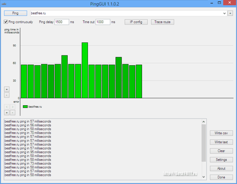Viewport: 237px width, 184px height.
Task: Click the PingGUI icon in title bar
Action: pos(4,4)
